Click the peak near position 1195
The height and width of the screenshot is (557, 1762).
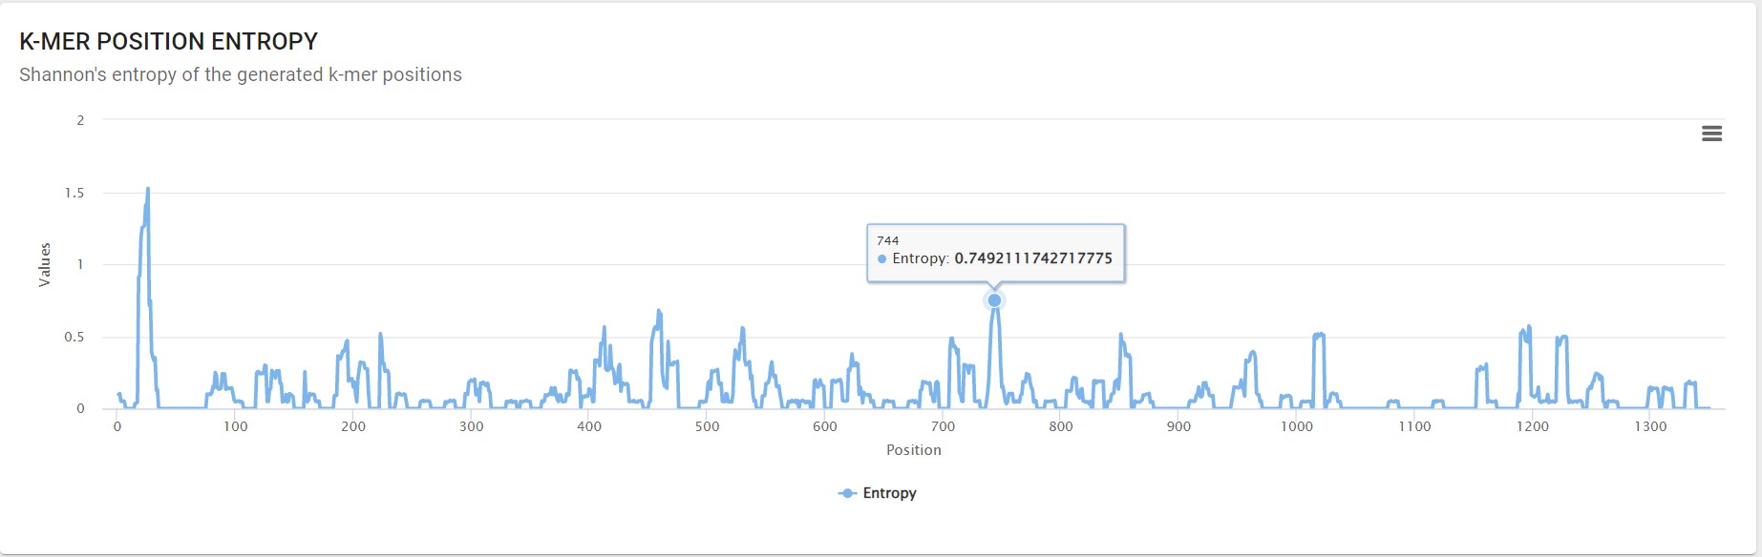pyautogui.click(x=1529, y=327)
